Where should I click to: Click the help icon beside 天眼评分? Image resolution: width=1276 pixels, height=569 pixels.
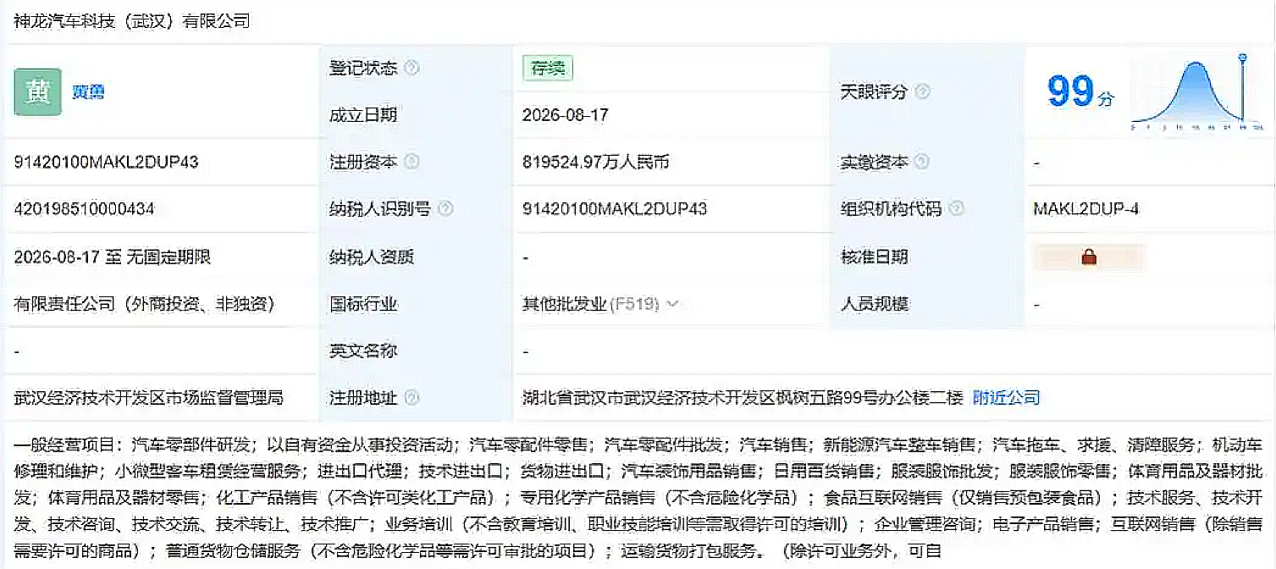coord(923,91)
